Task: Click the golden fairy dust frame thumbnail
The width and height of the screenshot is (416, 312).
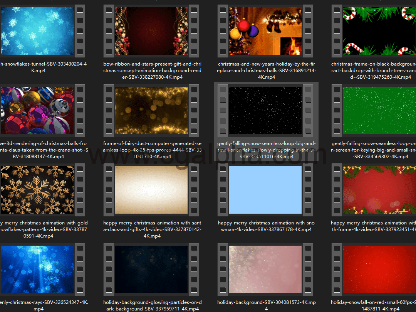Action: 151,110
